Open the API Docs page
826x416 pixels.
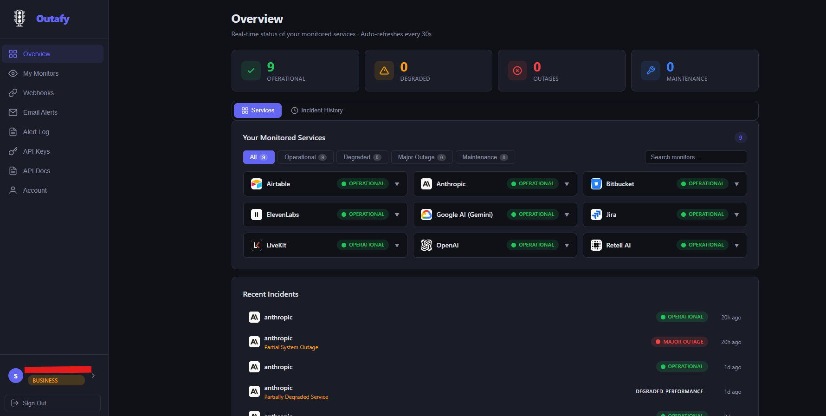(52, 171)
